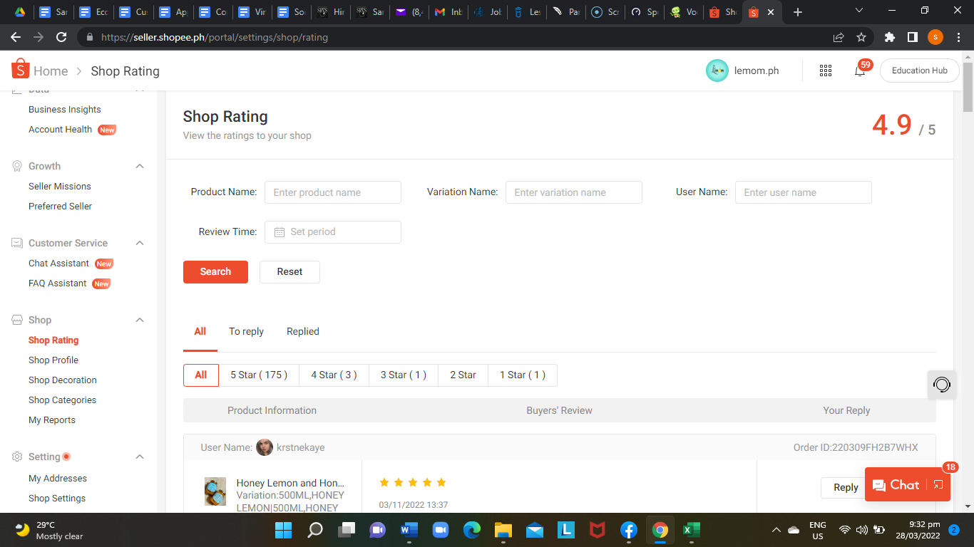Filter reviews by 4 Star ( 3 )
This screenshot has height=547, width=974.
point(334,375)
